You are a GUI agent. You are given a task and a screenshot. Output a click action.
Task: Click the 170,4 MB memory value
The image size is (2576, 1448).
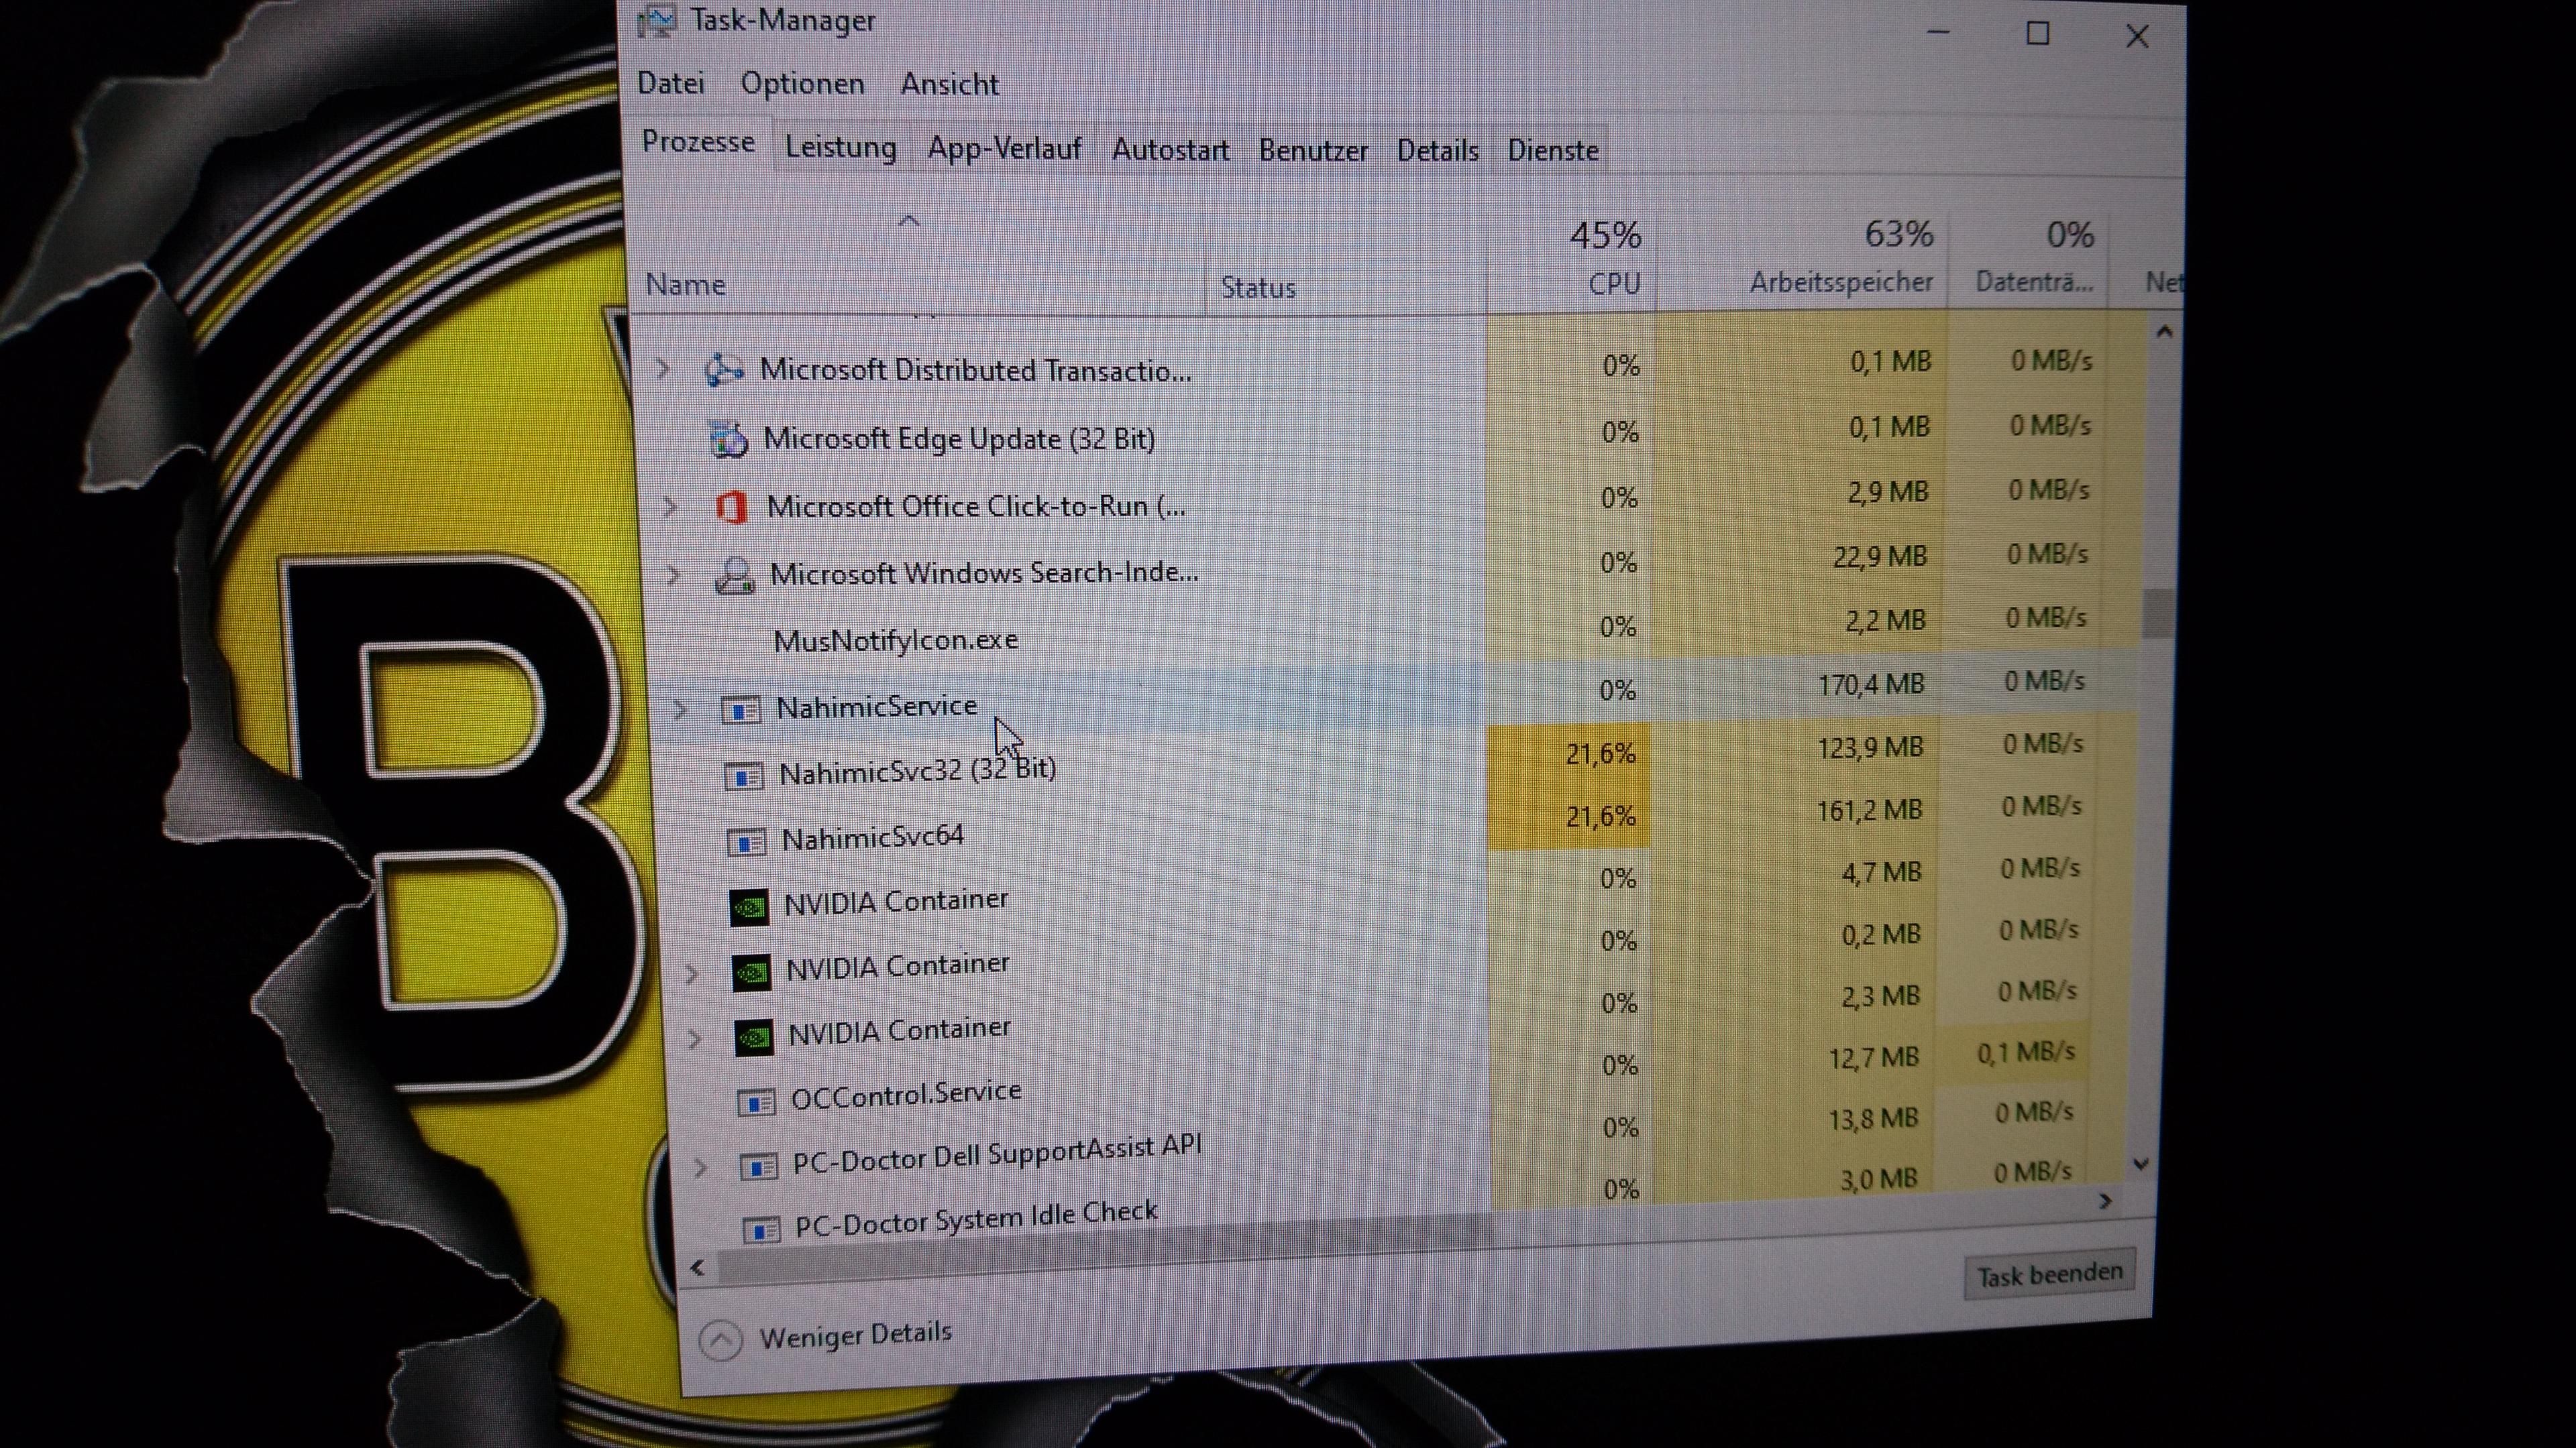1870,684
